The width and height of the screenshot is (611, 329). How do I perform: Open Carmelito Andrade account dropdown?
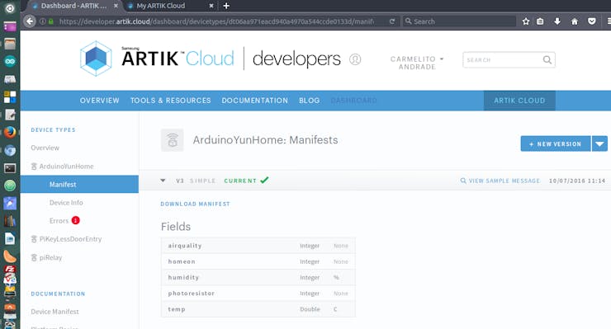[417, 63]
